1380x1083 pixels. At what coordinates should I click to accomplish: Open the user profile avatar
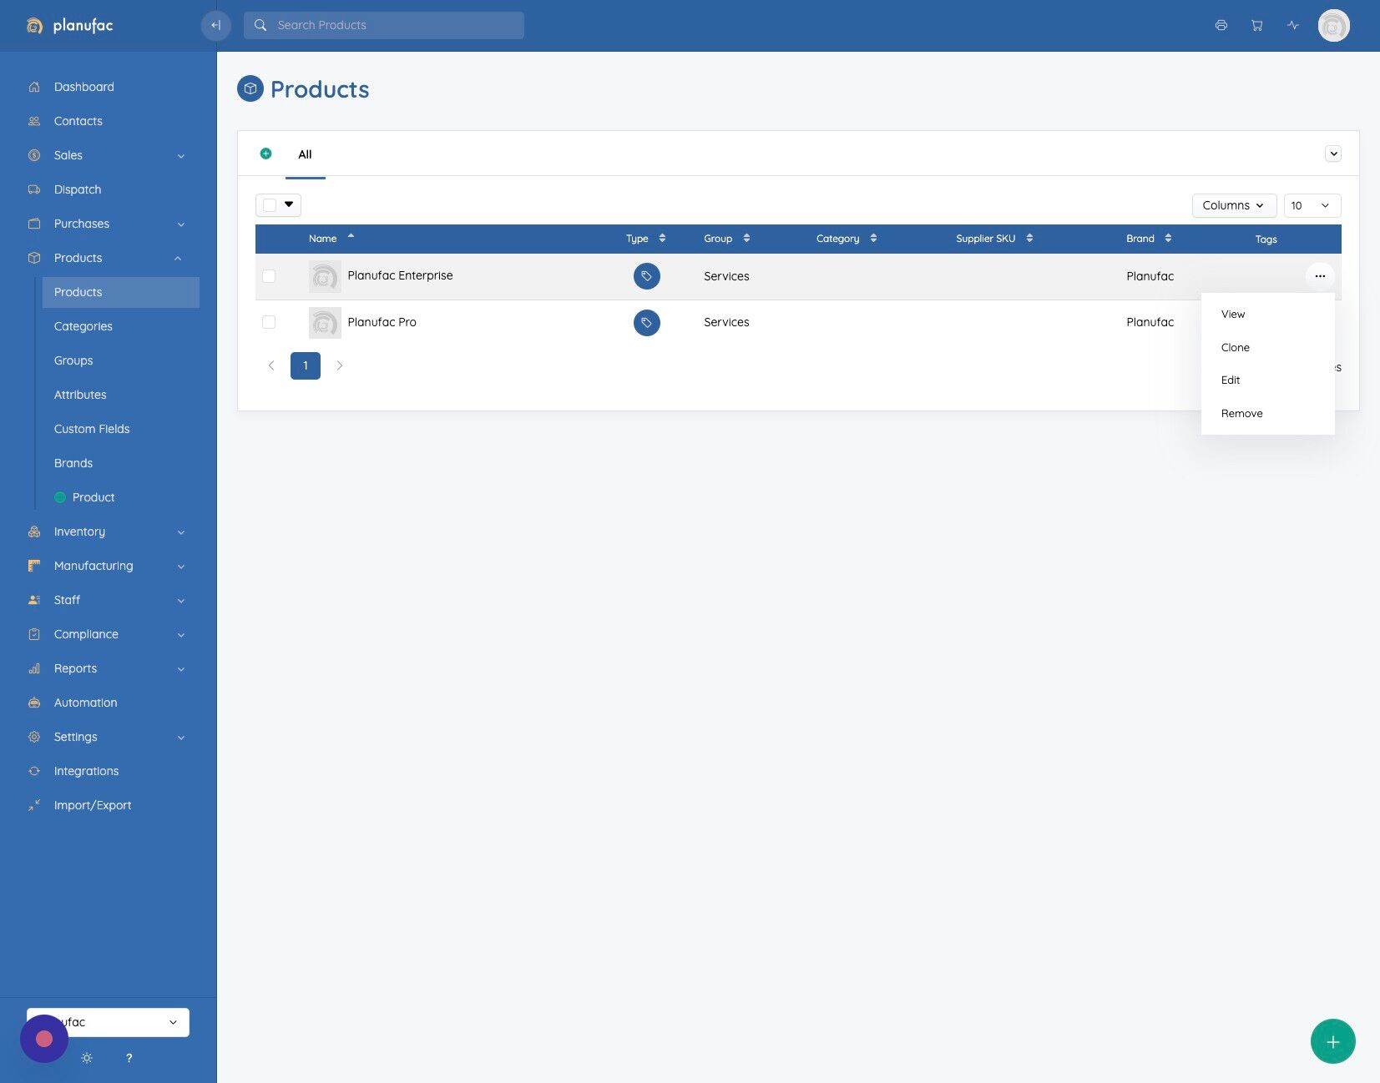tap(1334, 25)
